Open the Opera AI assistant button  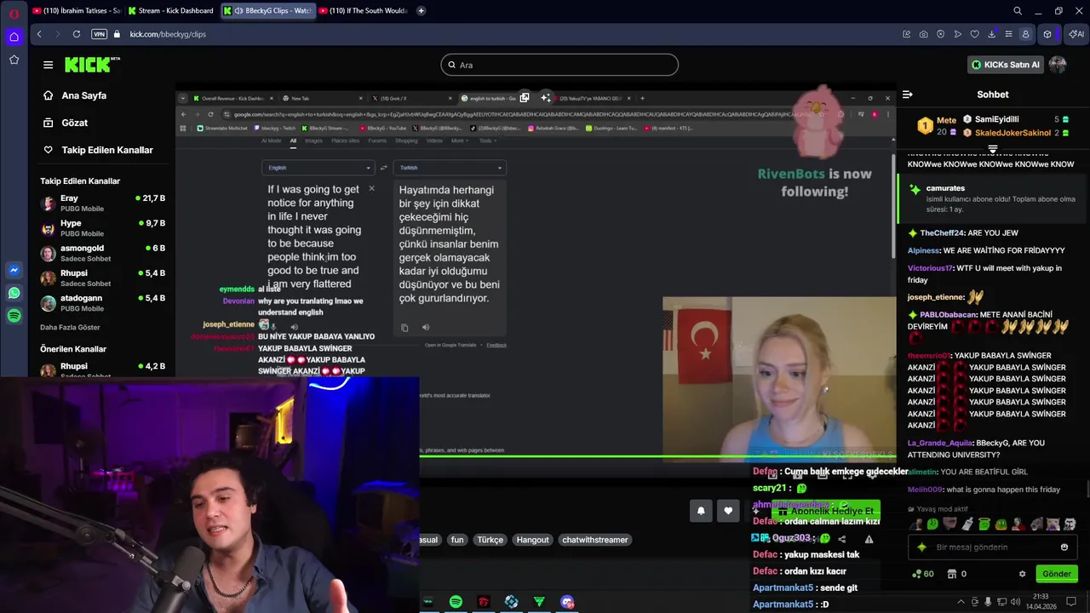pyautogui.click(x=1076, y=34)
